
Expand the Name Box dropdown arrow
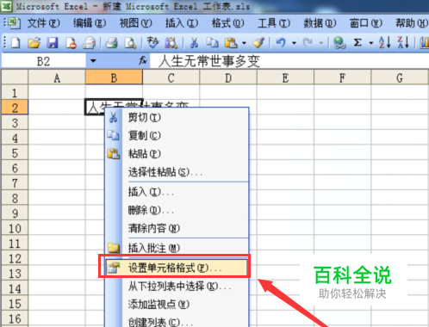pyautogui.click(x=93, y=61)
